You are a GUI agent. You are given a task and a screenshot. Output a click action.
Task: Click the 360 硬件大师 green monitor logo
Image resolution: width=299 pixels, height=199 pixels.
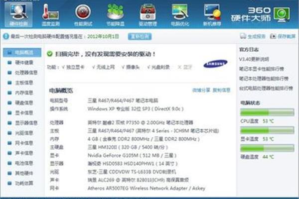(282, 15)
